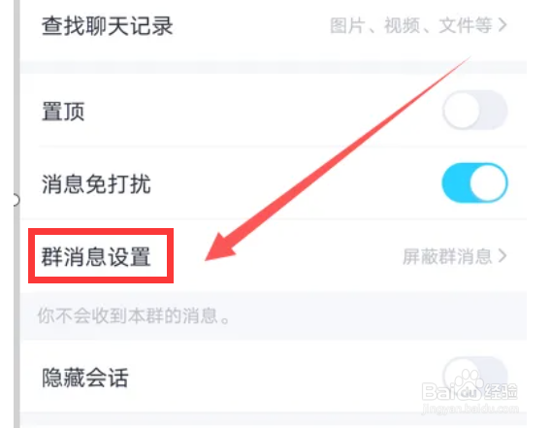Image resolution: width=551 pixels, height=428 pixels.
Task: Toggle the 隐藏会话 switch
Action: tap(474, 376)
